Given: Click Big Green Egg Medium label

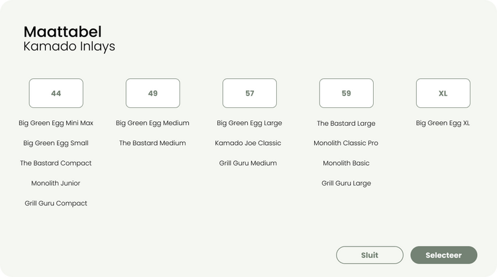Looking at the screenshot, I should (x=152, y=123).
